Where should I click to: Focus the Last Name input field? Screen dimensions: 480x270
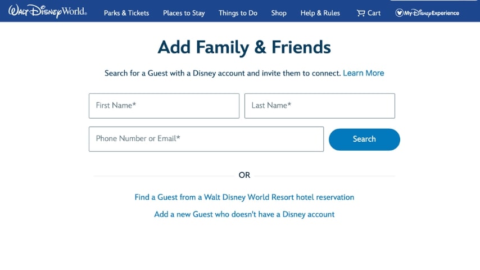[x=320, y=106]
